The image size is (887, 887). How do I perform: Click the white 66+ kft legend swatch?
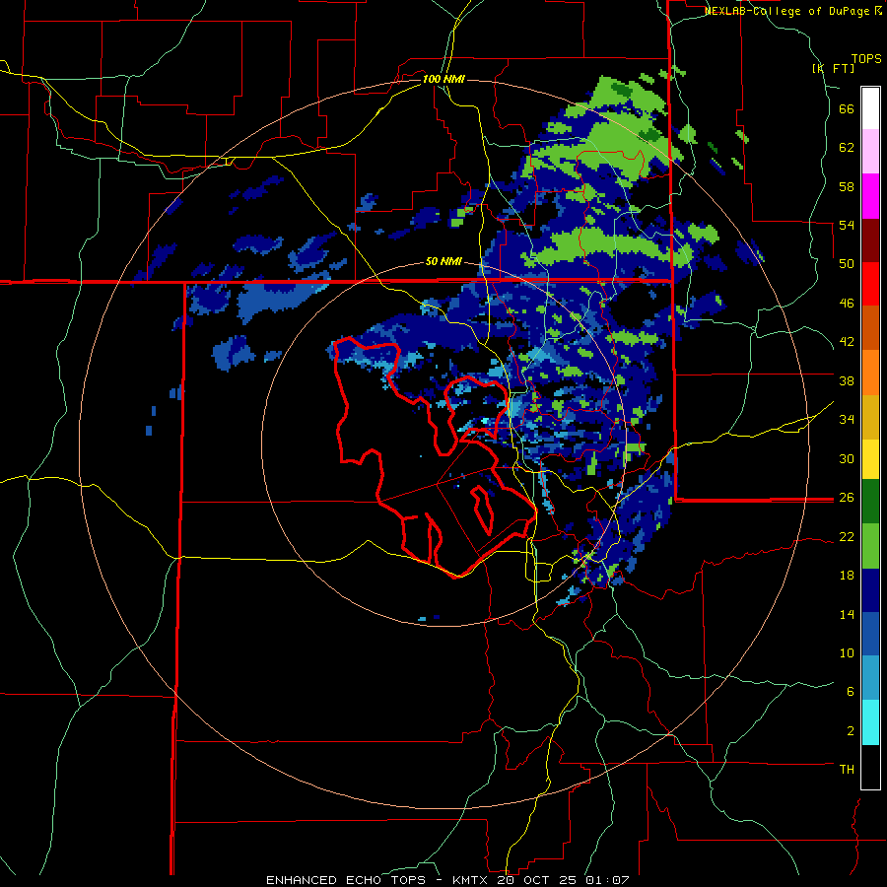(870, 108)
